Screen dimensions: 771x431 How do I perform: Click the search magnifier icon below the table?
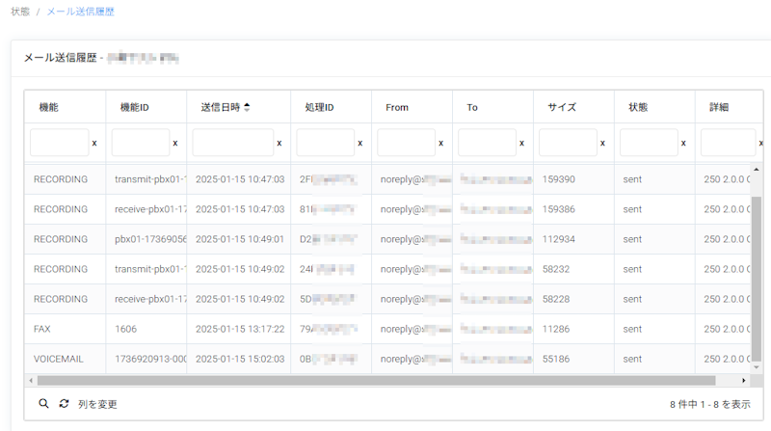tap(43, 404)
